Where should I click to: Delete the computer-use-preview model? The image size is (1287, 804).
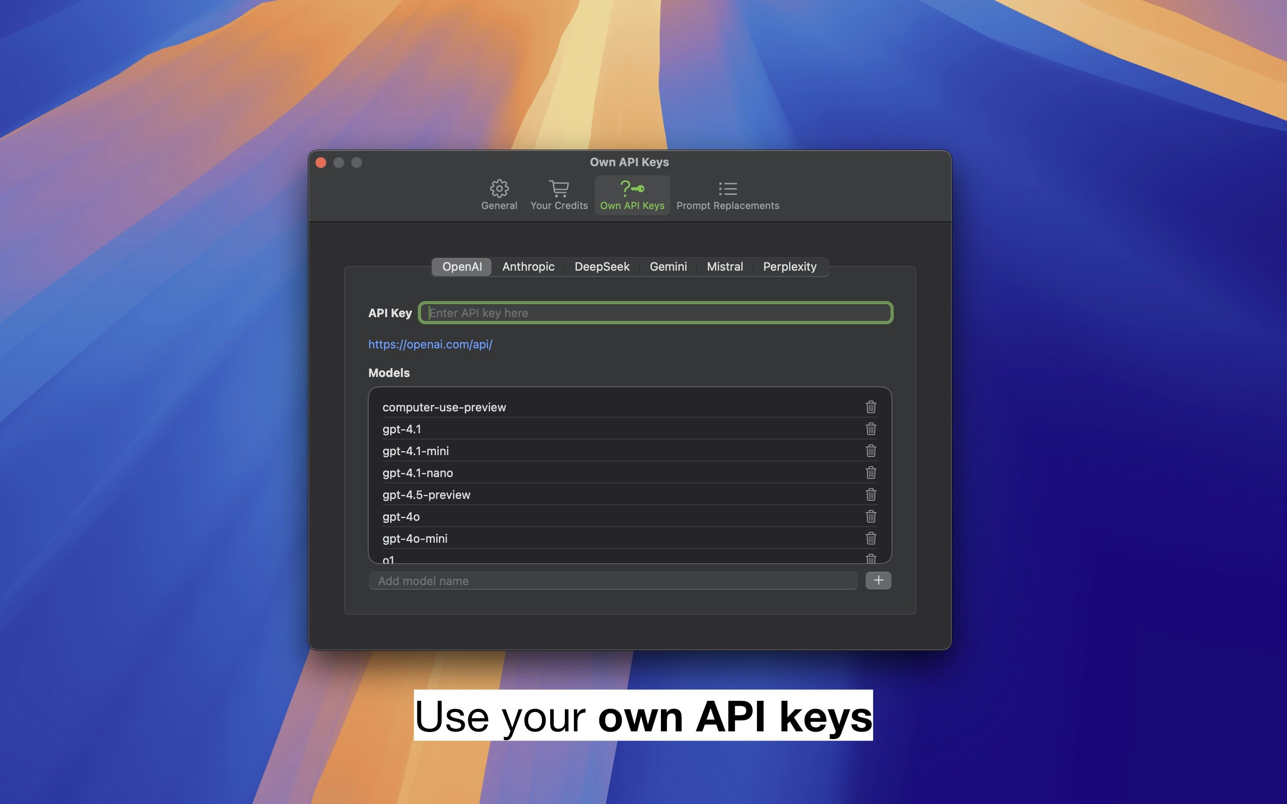[871, 407]
